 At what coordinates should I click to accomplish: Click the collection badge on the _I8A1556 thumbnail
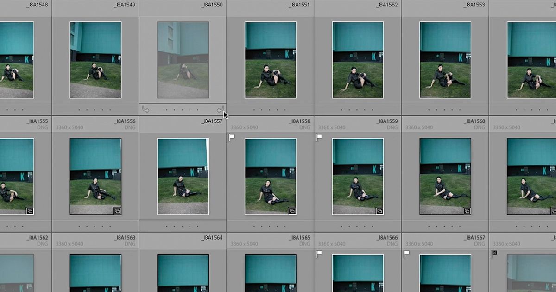117,210
